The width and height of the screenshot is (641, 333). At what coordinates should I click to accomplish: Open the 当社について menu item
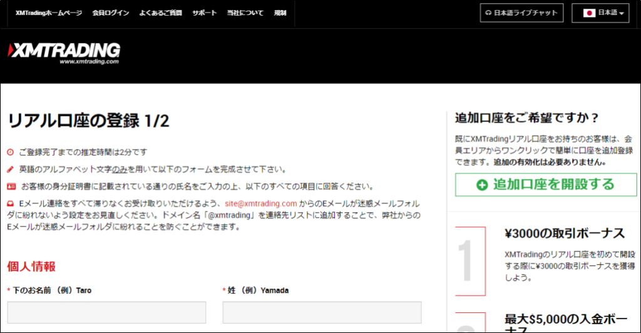(x=245, y=13)
